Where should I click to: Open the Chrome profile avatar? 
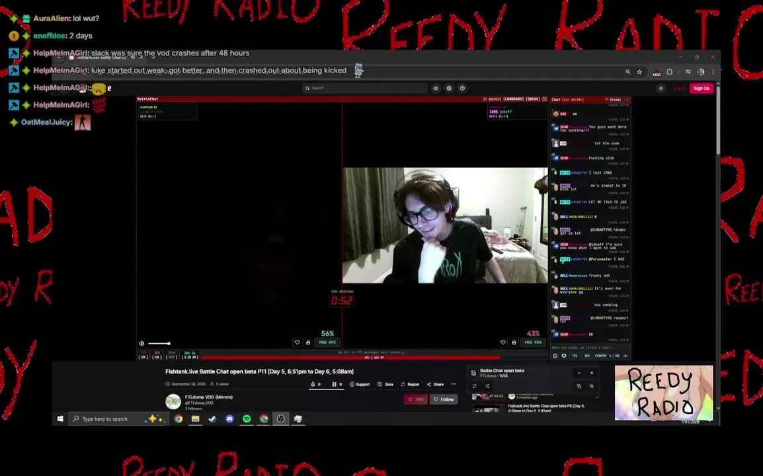point(701,72)
